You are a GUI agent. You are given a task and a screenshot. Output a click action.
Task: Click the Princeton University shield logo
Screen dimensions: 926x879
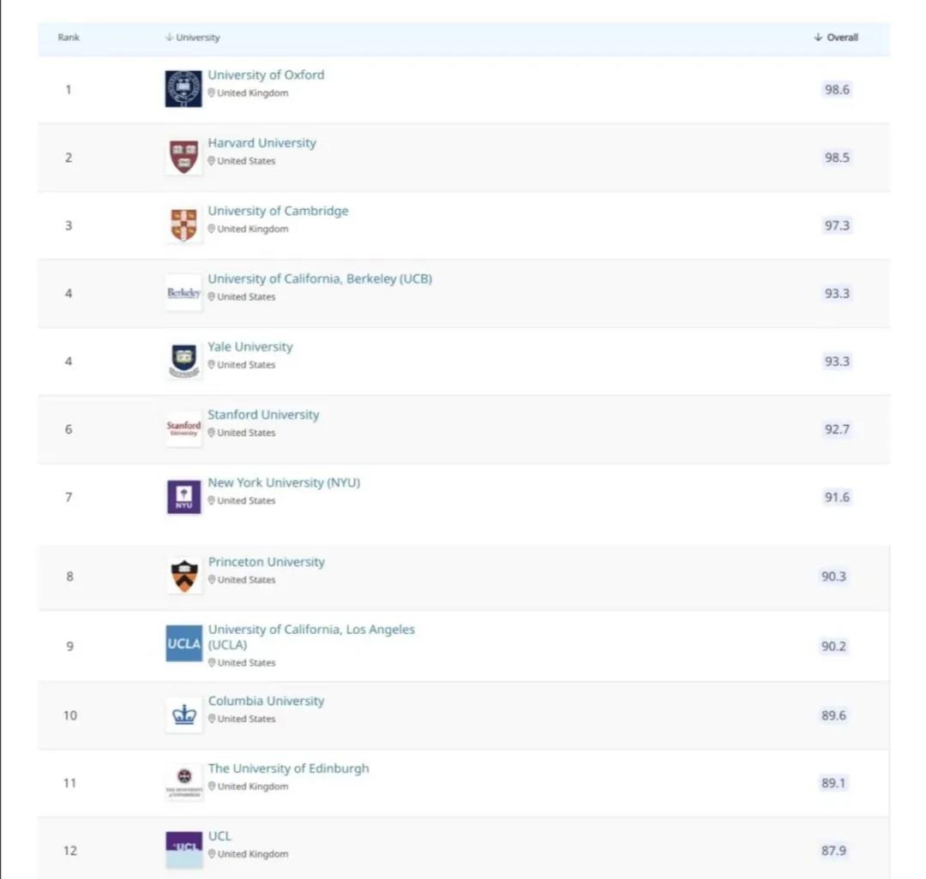183,576
